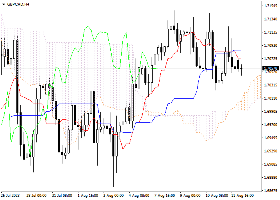The image size is (280, 200).
Task: Select price level 1.70315
Action: pos(270,85)
